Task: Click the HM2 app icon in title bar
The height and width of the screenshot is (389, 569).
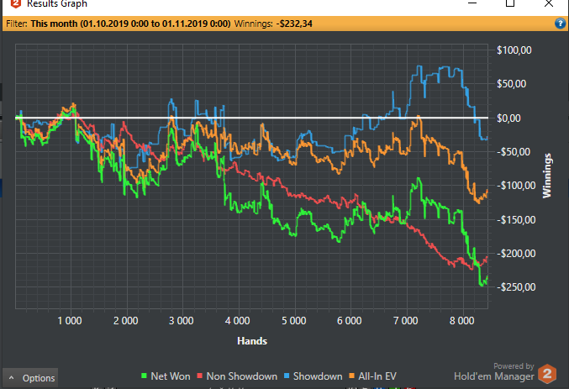Action: pyautogui.click(x=16, y=3)
